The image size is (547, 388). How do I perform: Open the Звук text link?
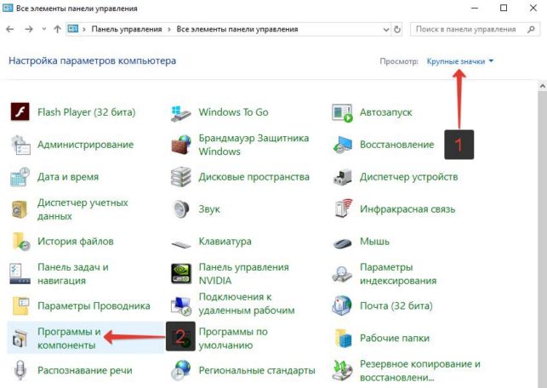(209, 209)
